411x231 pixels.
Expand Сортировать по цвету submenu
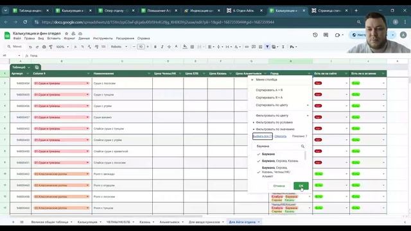(x=280, y=105)
